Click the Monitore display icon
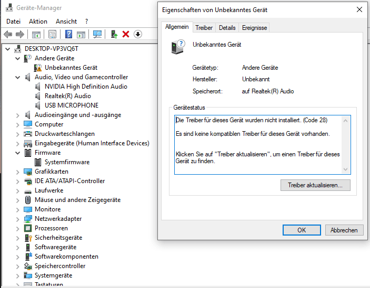 pyautogui.click(x=28, y=209)
